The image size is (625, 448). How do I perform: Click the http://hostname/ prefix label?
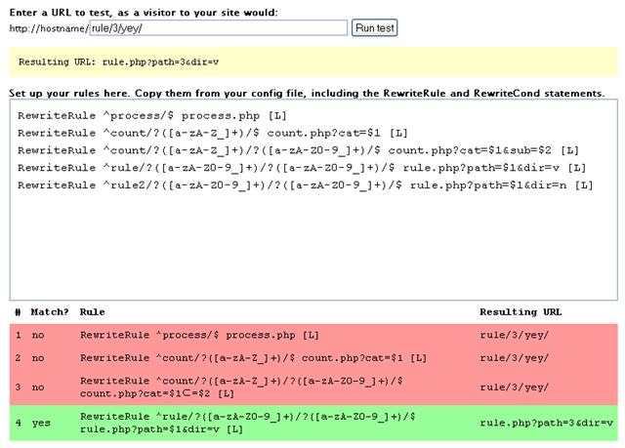click(49, 28)
